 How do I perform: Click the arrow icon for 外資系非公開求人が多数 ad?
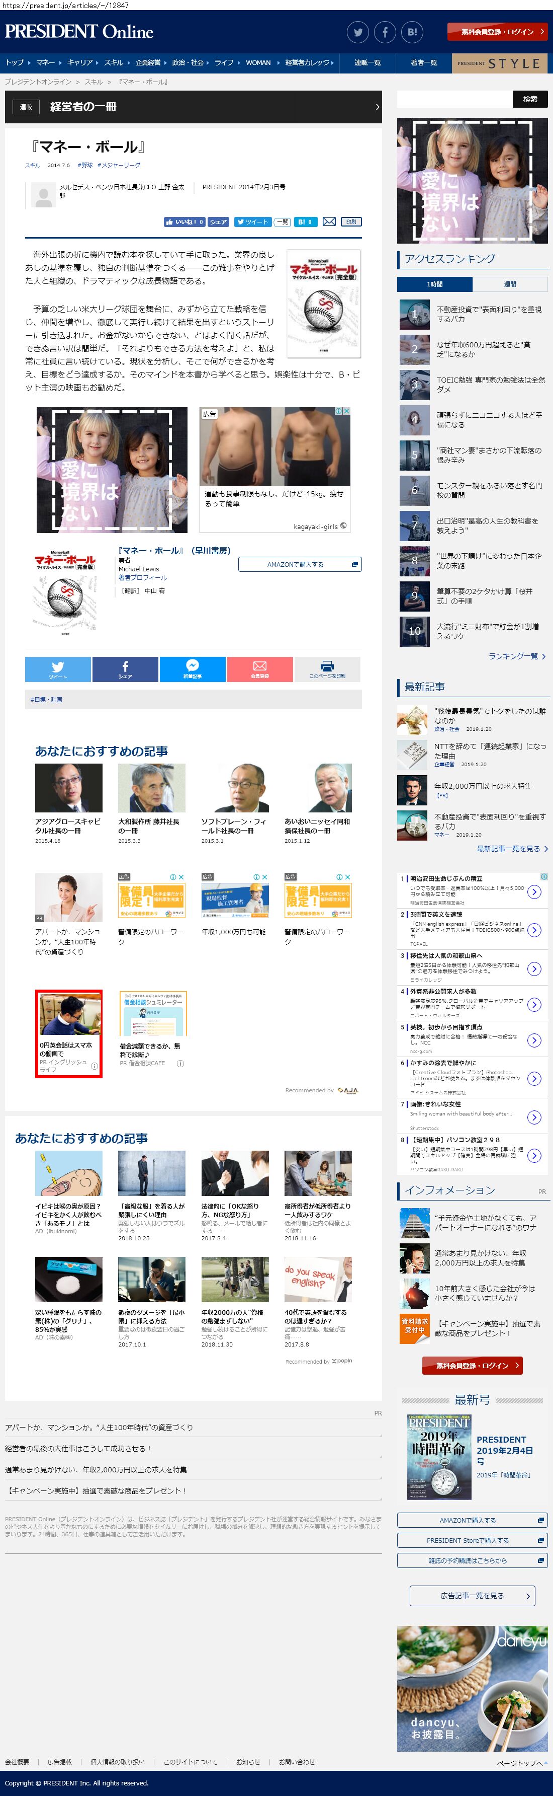(534, 1005)
